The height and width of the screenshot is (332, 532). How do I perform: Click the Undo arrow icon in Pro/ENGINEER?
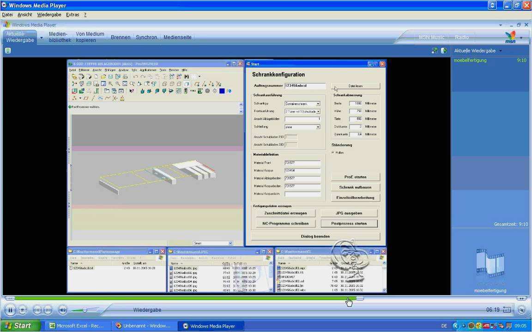click(x=136, y=76)
